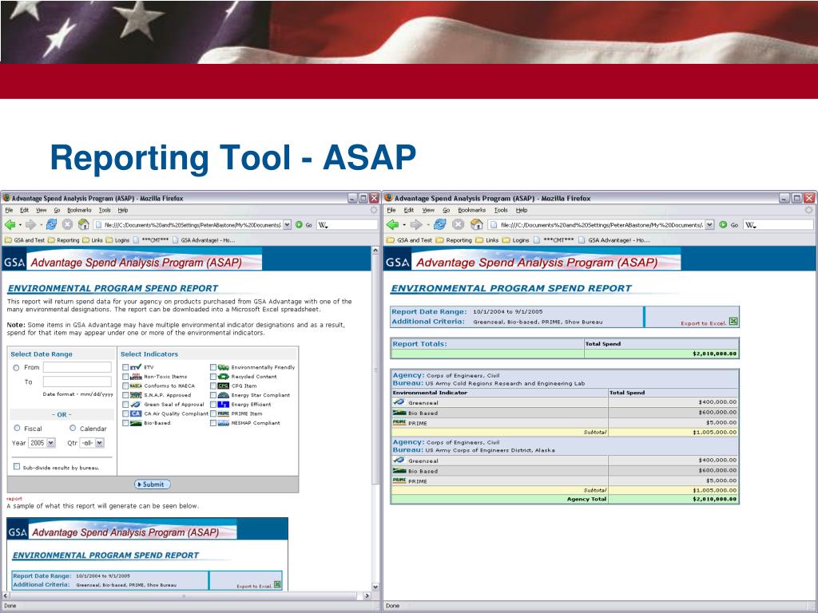Screen dimensions: 818x613
Task: Open Home in the report results window
Action: (x=476, y=224)
